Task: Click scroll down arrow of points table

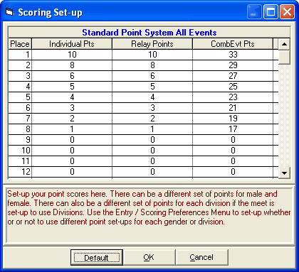Action: (284, 173)
